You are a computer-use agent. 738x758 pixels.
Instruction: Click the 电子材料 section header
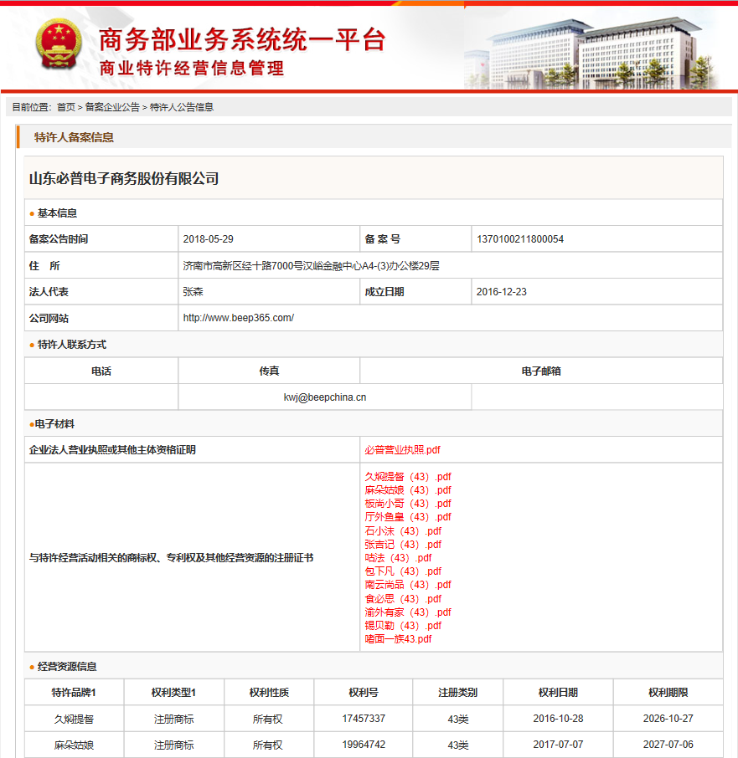click(x=54, y=424)
